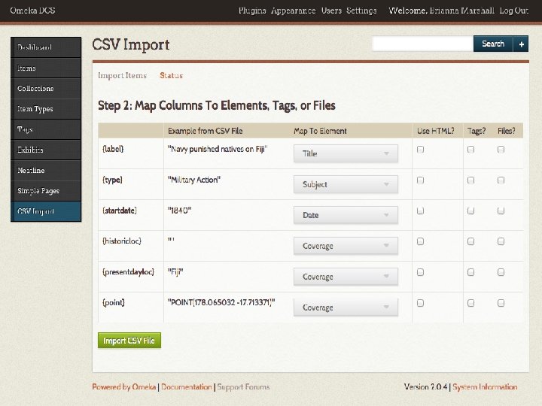
Task: Open the Coverage dropdown for {presentdayloc}
Action: tap(346, 276)
